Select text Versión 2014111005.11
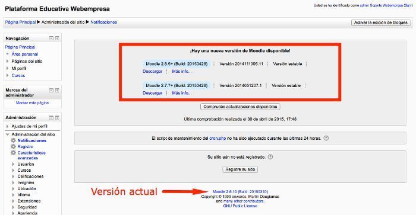Image resolution: width=416 pixels, height=215 pixels. pos(241,64)
